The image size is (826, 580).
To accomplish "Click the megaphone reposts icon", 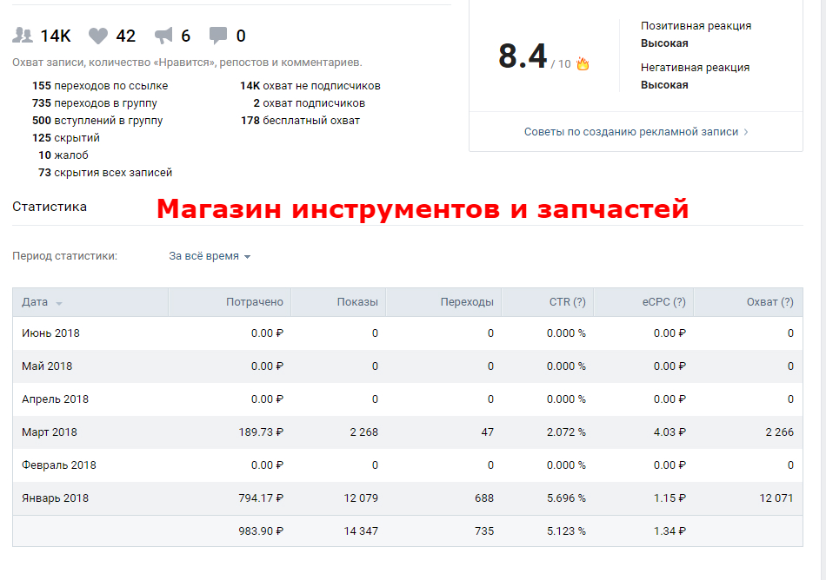I will (x=163, y=36).
